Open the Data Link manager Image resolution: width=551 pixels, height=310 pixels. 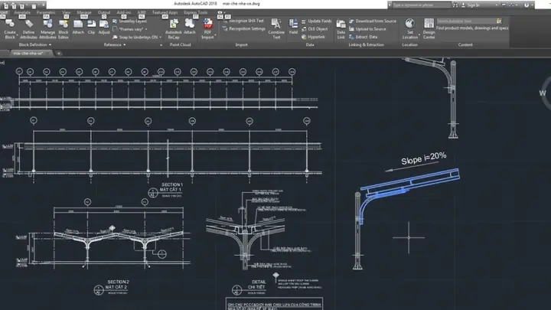tap(341, 28)
